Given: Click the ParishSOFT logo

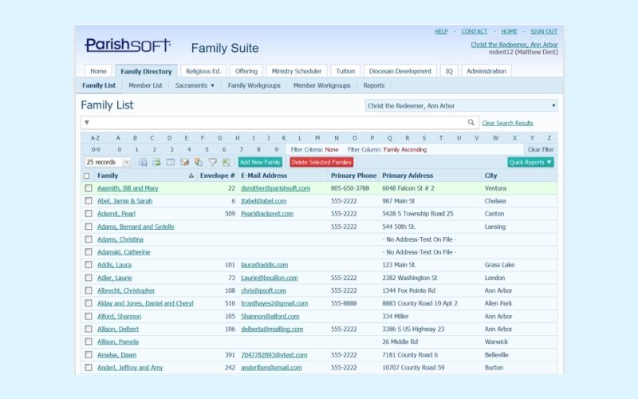Looking at the screenshot, I should pyautogui.click(x=128, y=45).
